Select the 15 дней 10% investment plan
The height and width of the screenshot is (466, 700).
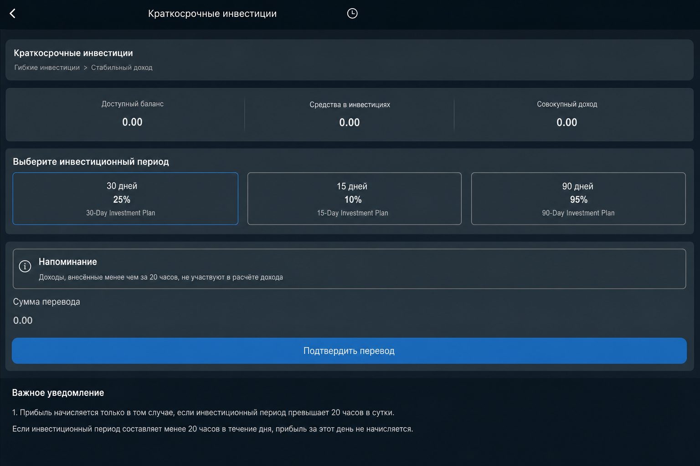354,198
